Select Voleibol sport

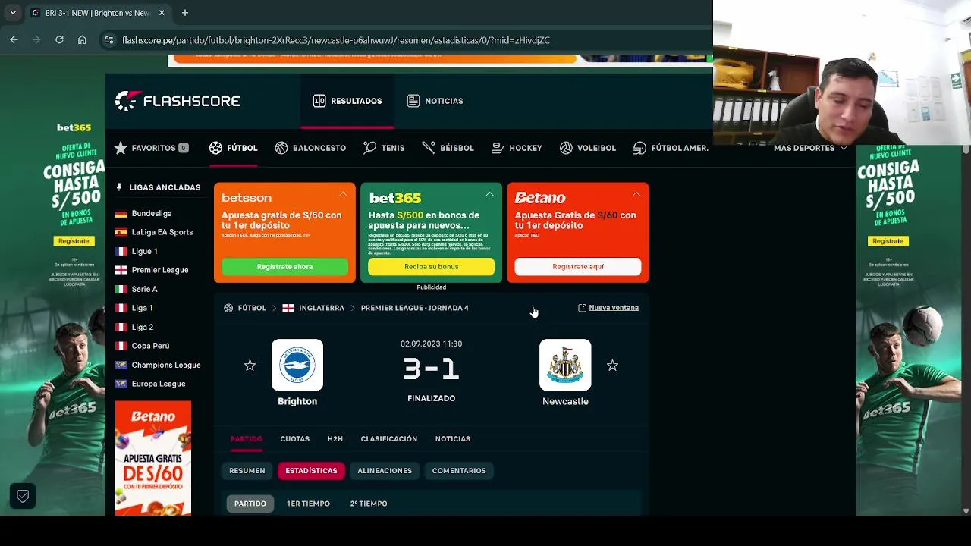(588, 148)
